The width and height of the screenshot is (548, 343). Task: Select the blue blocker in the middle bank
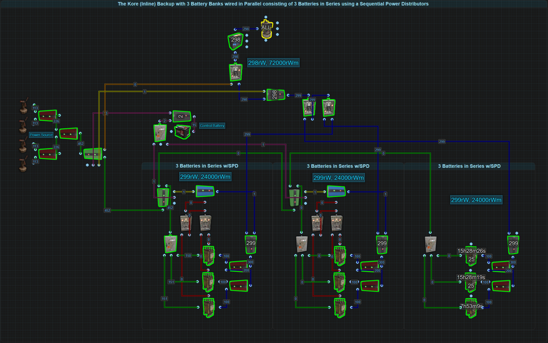coord(337,191)
